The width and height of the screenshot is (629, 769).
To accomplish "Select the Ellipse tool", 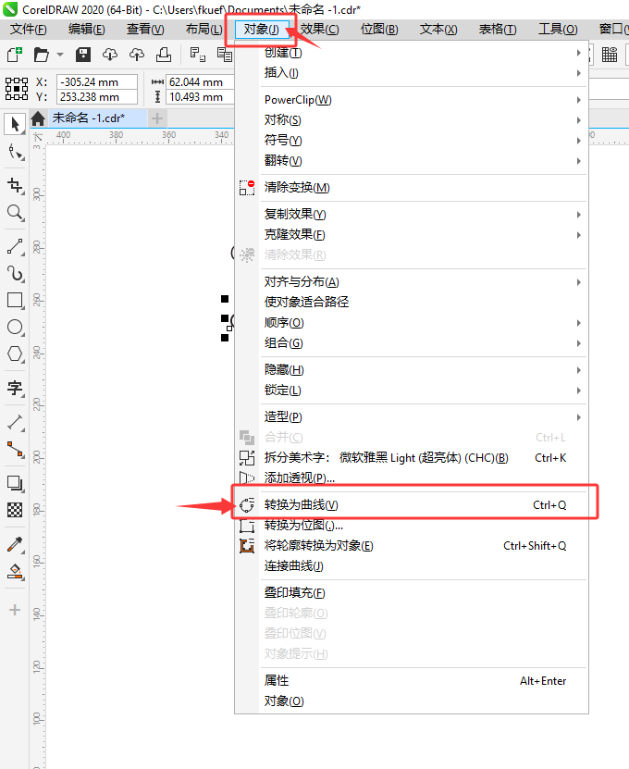I will [15, 327].
